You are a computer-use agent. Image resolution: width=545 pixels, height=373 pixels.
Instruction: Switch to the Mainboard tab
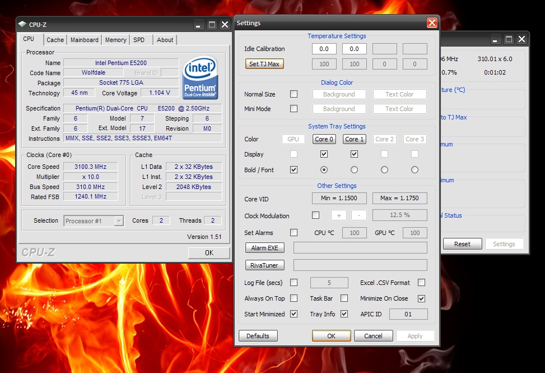pyautogui.click(x=85, y=40)
